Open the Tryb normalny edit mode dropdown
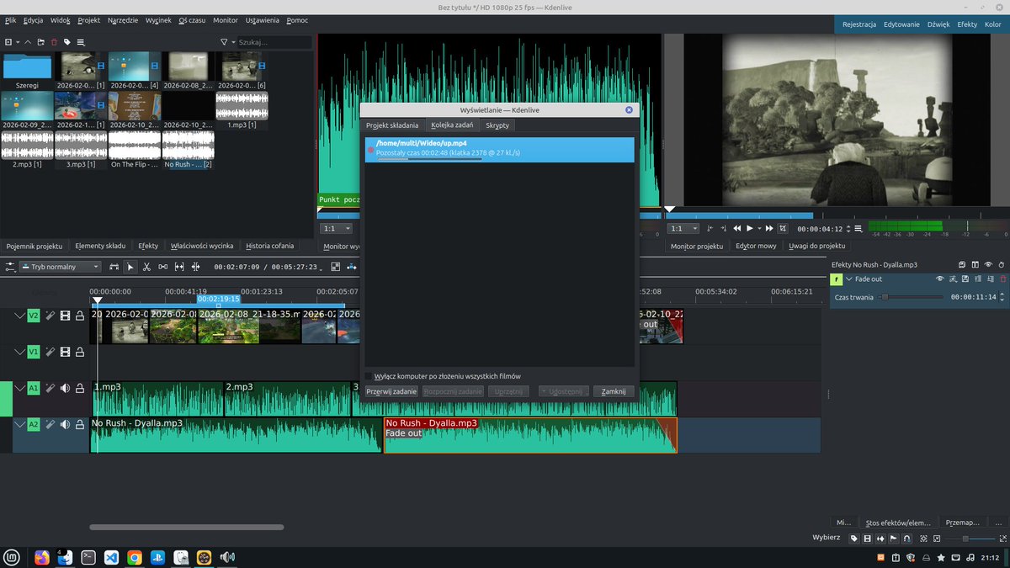 point(60,267)
